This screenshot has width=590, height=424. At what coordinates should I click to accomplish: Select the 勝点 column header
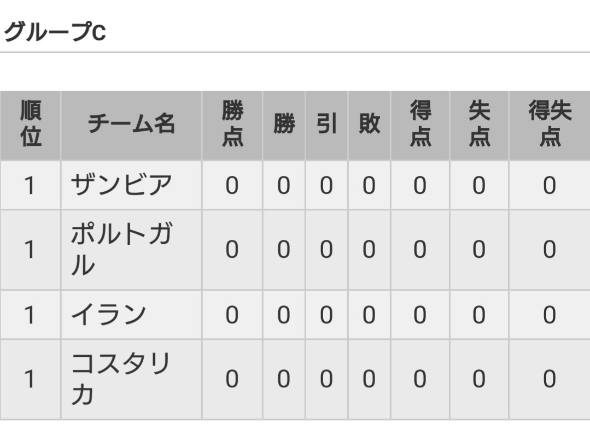pyautogui.click(x=232, y=123)
